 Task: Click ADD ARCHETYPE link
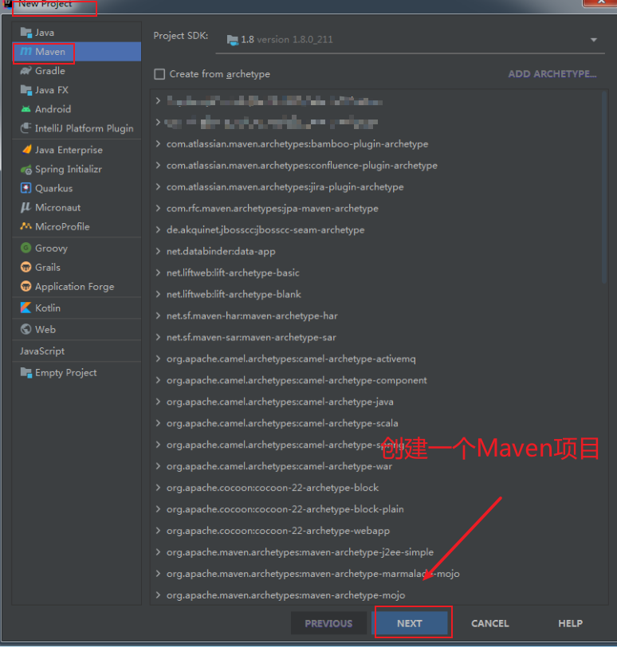tap(552, 74)
